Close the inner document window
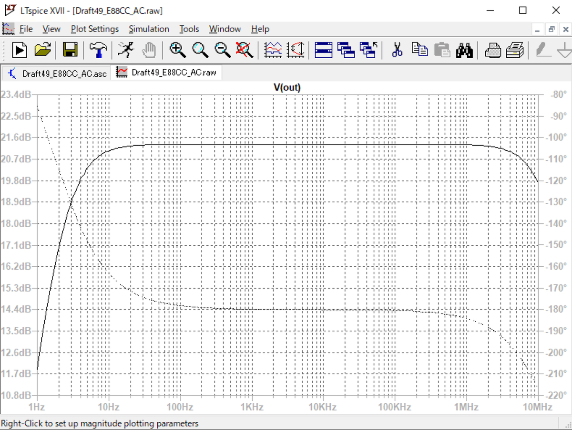The height and width of the screenshot is (430, 572). click(x=565, y=30)
